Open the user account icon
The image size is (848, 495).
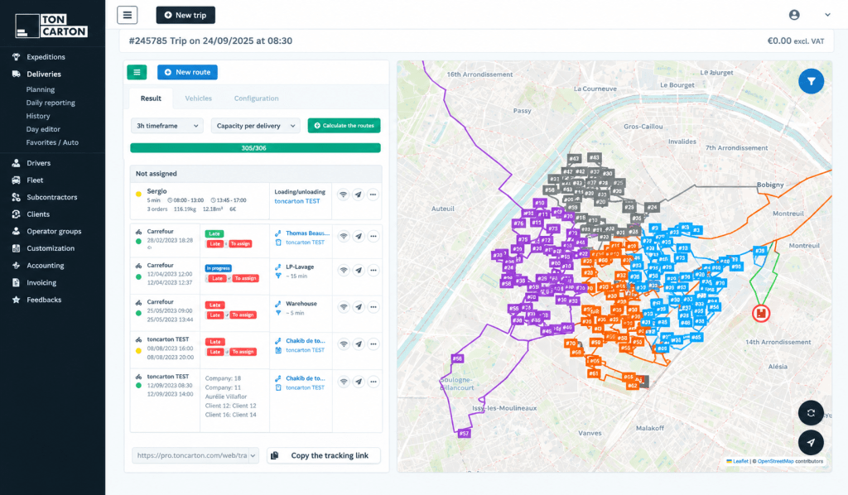794,15
